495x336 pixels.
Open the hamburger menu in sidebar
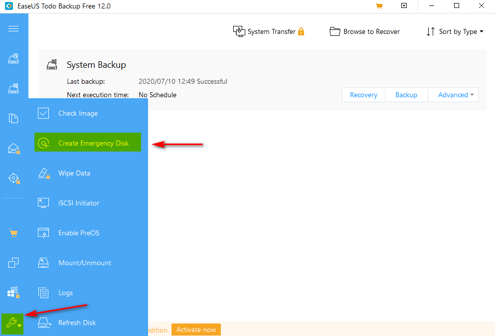point(13,29)
